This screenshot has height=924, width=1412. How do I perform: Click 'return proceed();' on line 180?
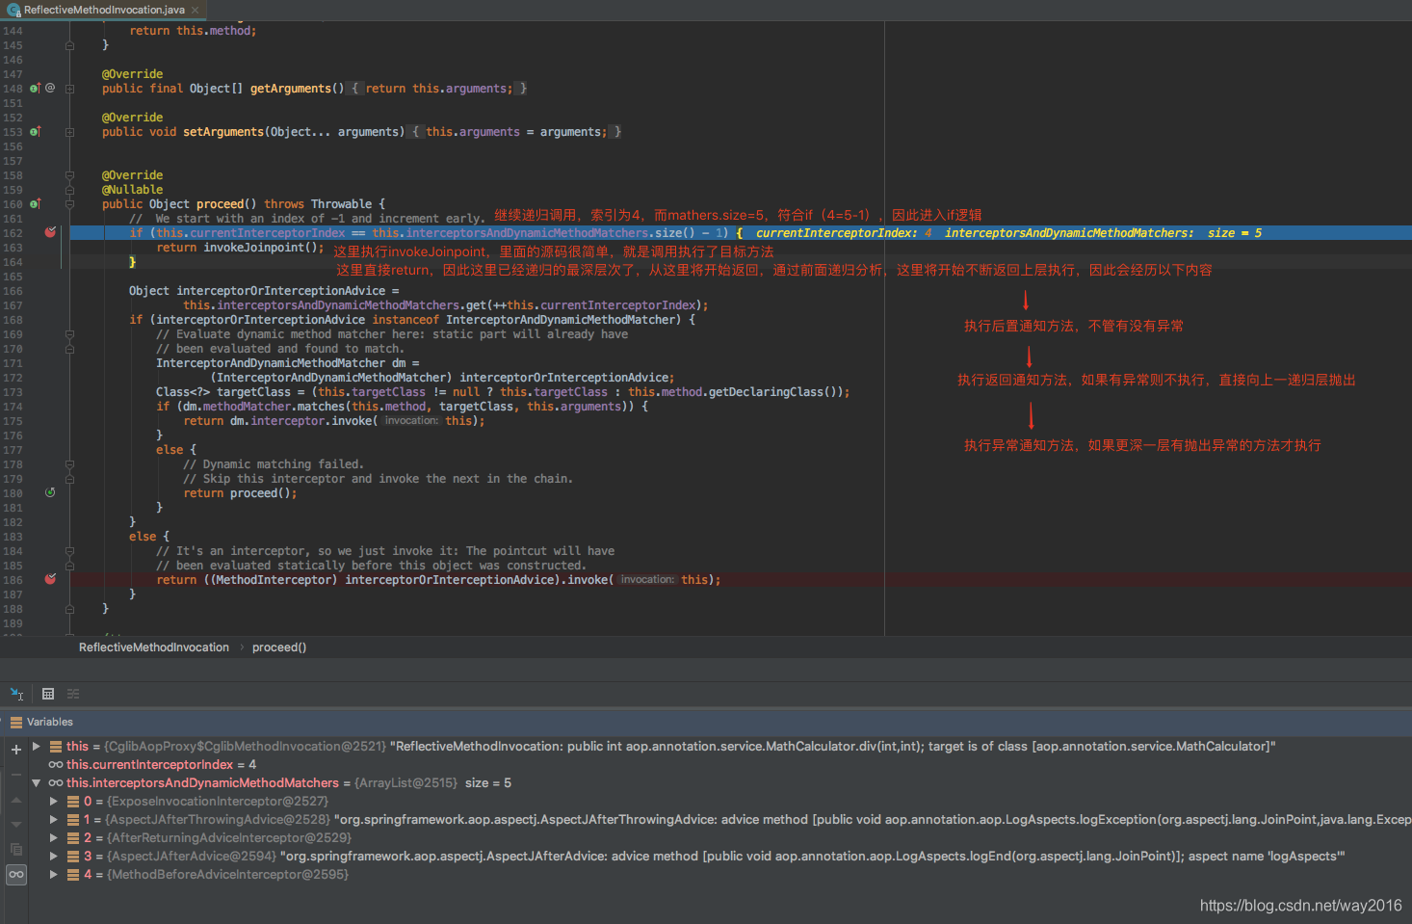(x=240, y=493)
